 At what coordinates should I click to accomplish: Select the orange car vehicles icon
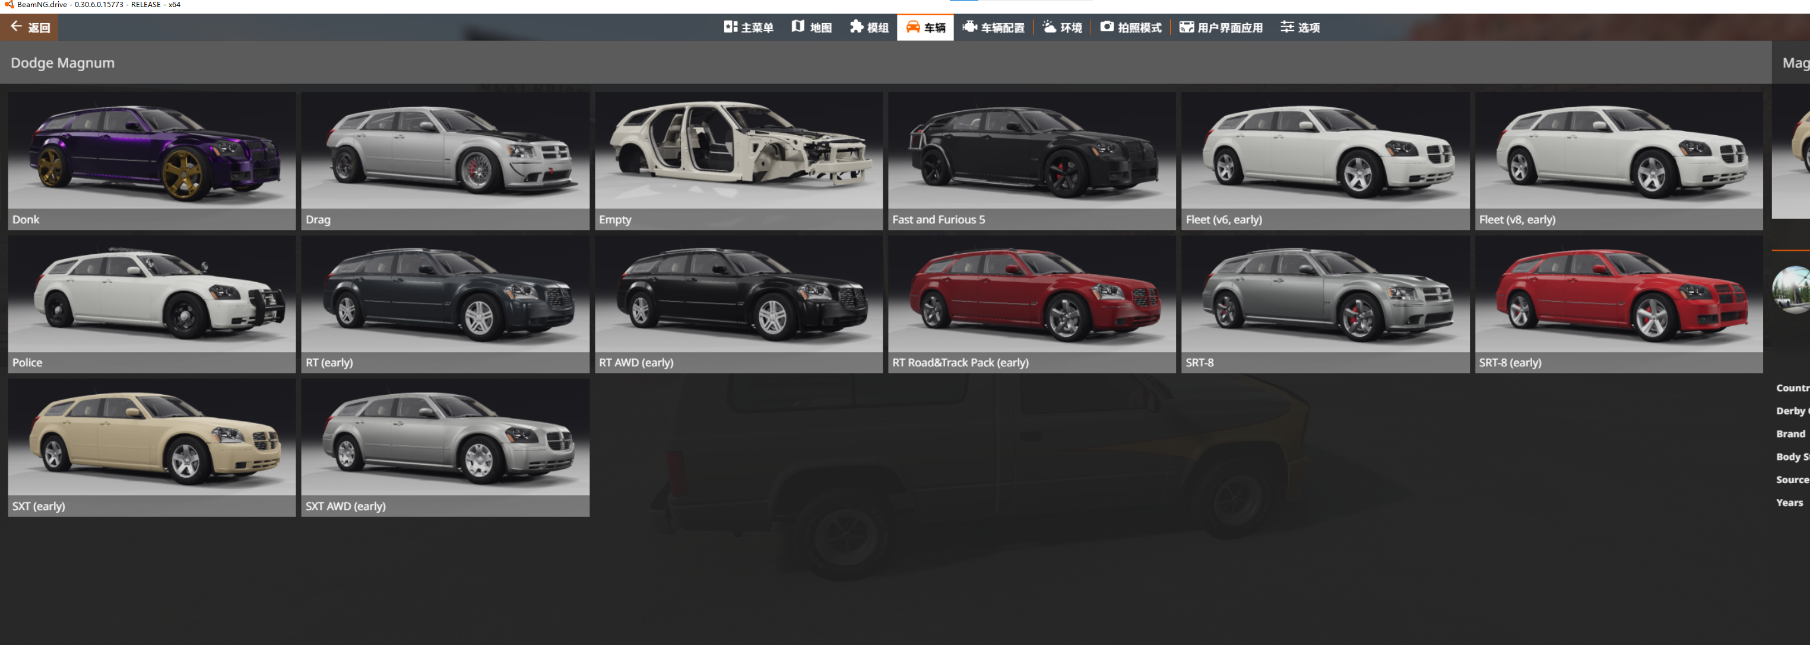pyautogui.click(x=913, y=27)
